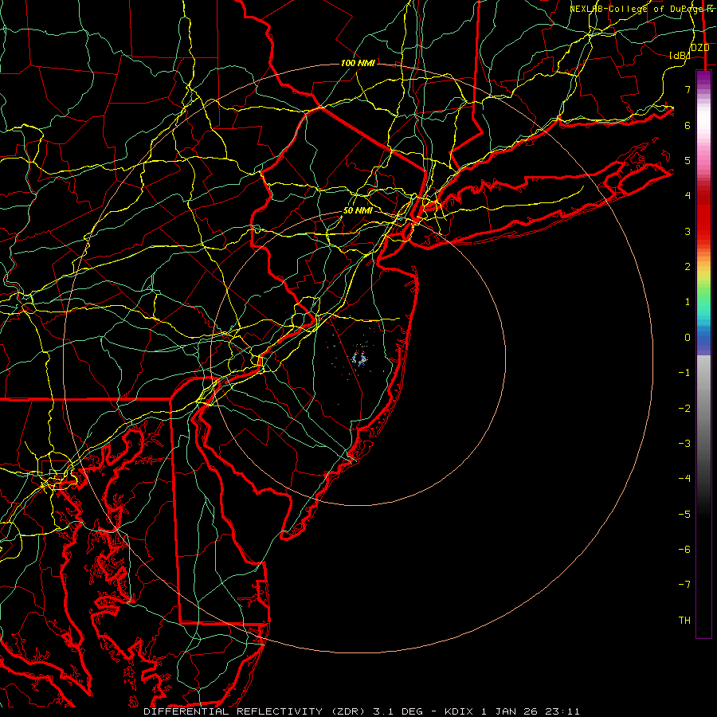Click the 4 value on the color scale
717x717 pixels.
[x=688, y=196]
